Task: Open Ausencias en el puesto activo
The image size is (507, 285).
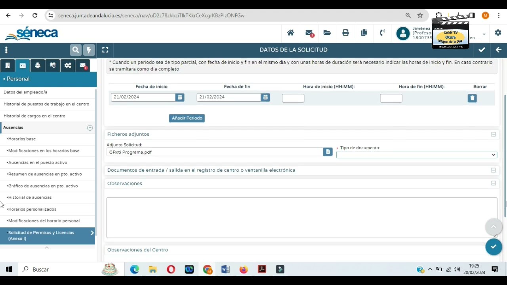Action: [x=38, y=163]
